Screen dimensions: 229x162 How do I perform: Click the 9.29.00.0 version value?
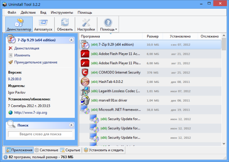[15, 79]
